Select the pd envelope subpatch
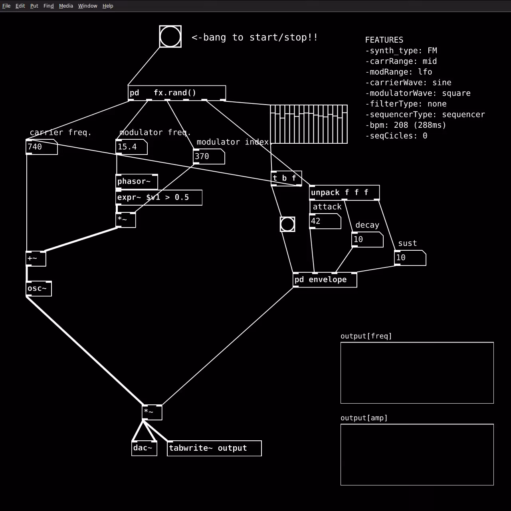Image resolution: width=511 pixels, height=511 pixels. pos(325,280)
